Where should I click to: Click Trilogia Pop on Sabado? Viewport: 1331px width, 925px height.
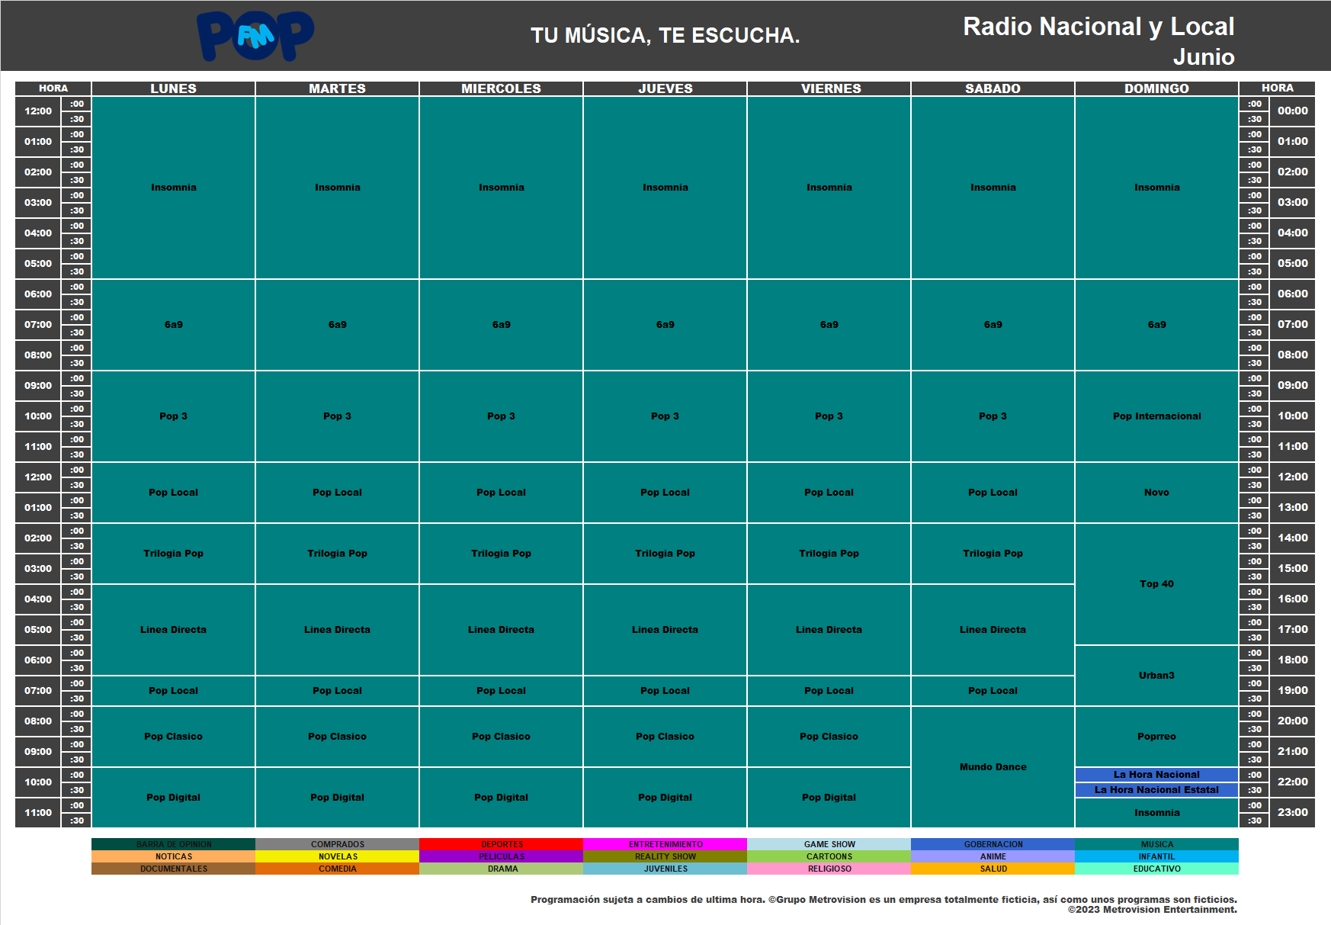(x=993, y=554)
